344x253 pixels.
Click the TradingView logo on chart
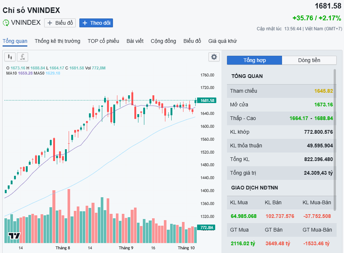coord(14,236)
